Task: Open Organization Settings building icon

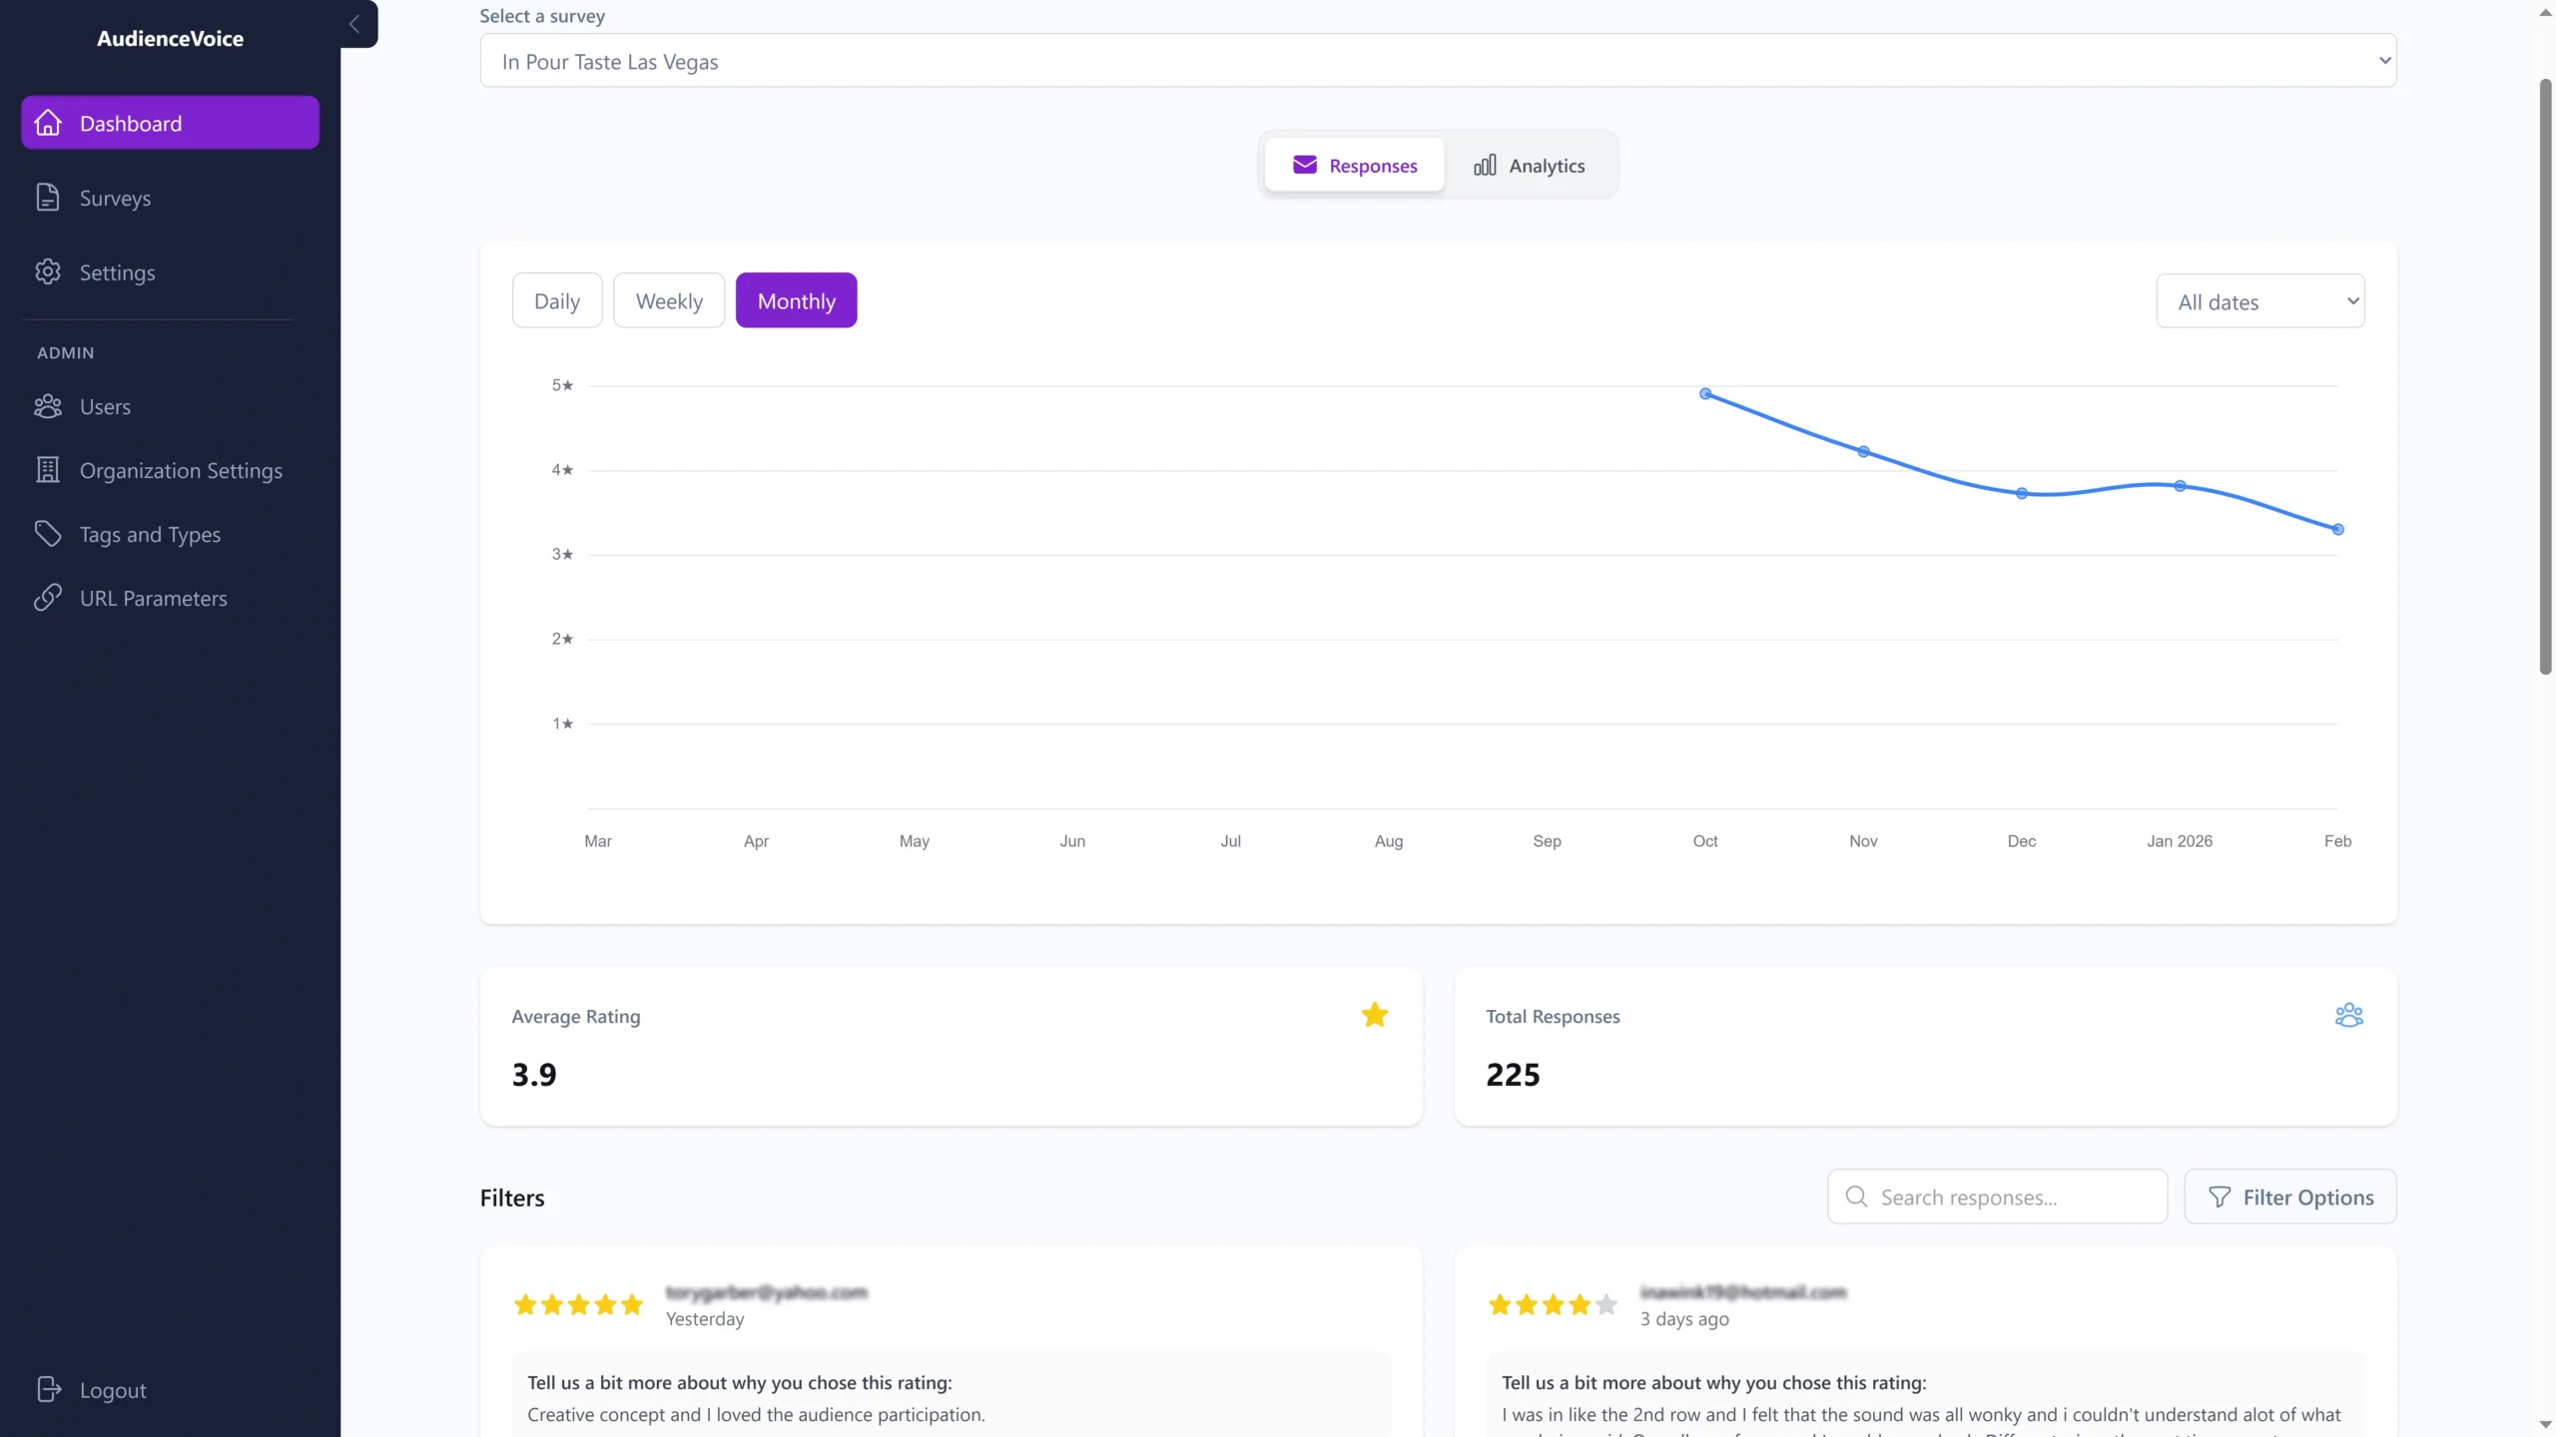Action: tap(47, 470)
